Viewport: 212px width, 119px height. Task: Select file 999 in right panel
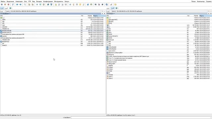tap(159, 42)
